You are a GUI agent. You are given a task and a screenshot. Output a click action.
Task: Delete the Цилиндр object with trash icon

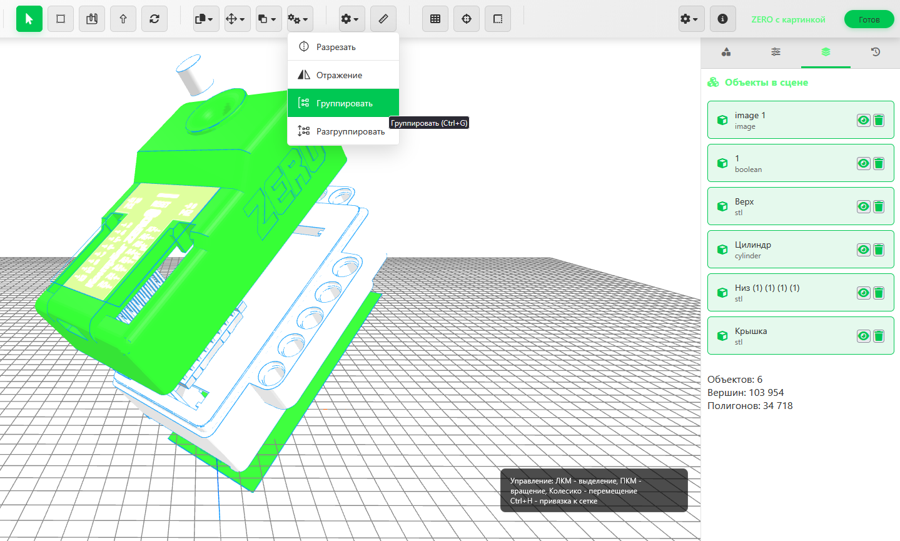click(879, 250)
